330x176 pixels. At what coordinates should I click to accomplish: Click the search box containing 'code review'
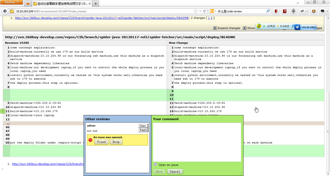point(241,11)
